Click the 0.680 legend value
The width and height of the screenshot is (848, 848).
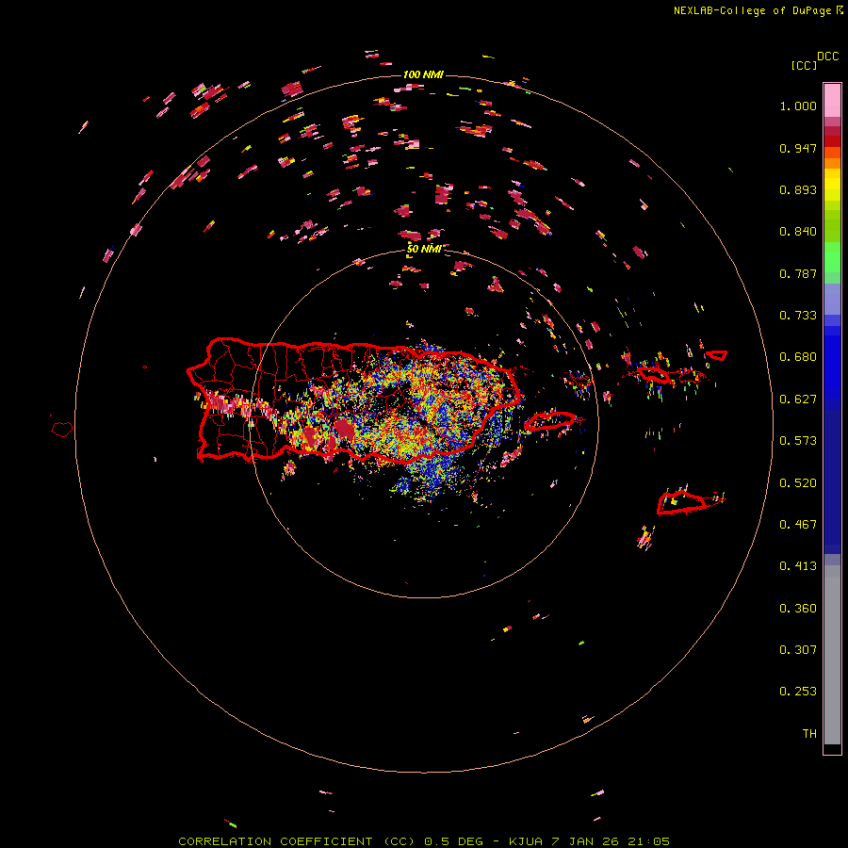798,357
